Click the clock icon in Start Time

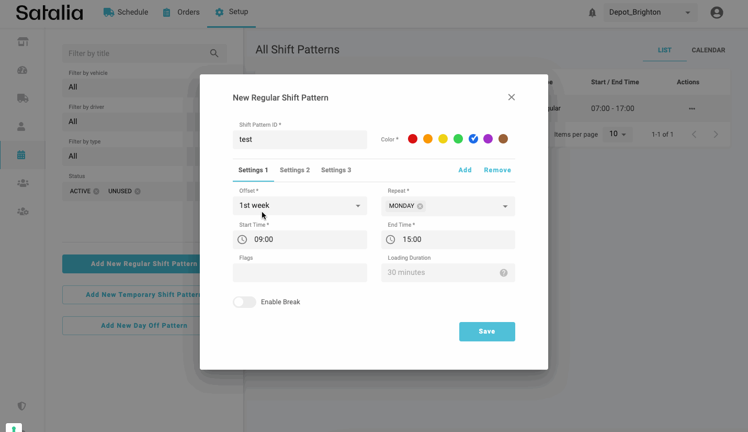(242, 239)
